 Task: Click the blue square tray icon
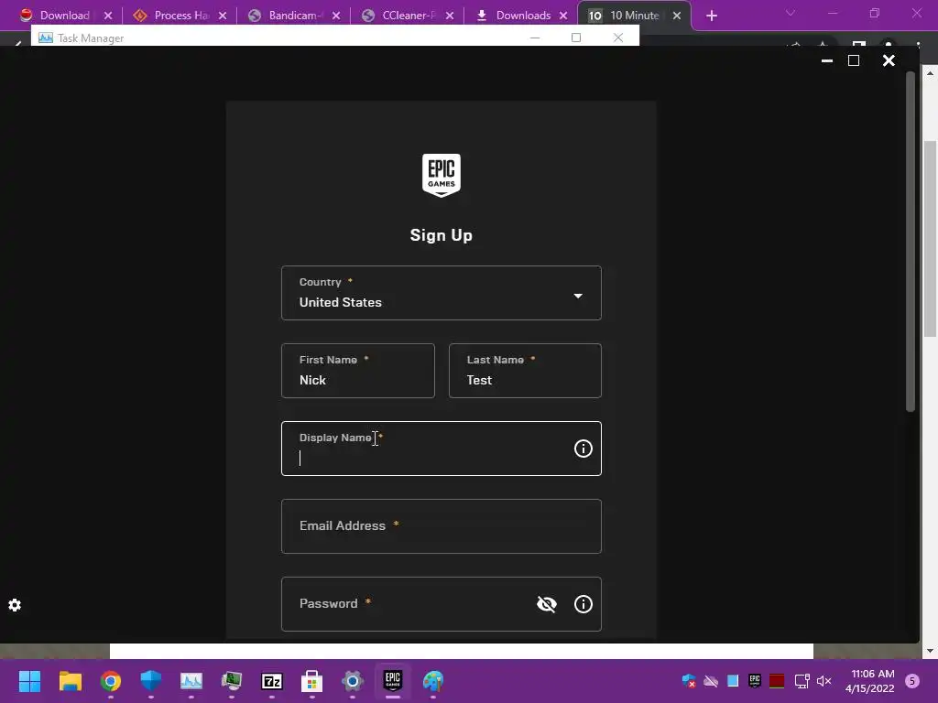click(733, 681)
